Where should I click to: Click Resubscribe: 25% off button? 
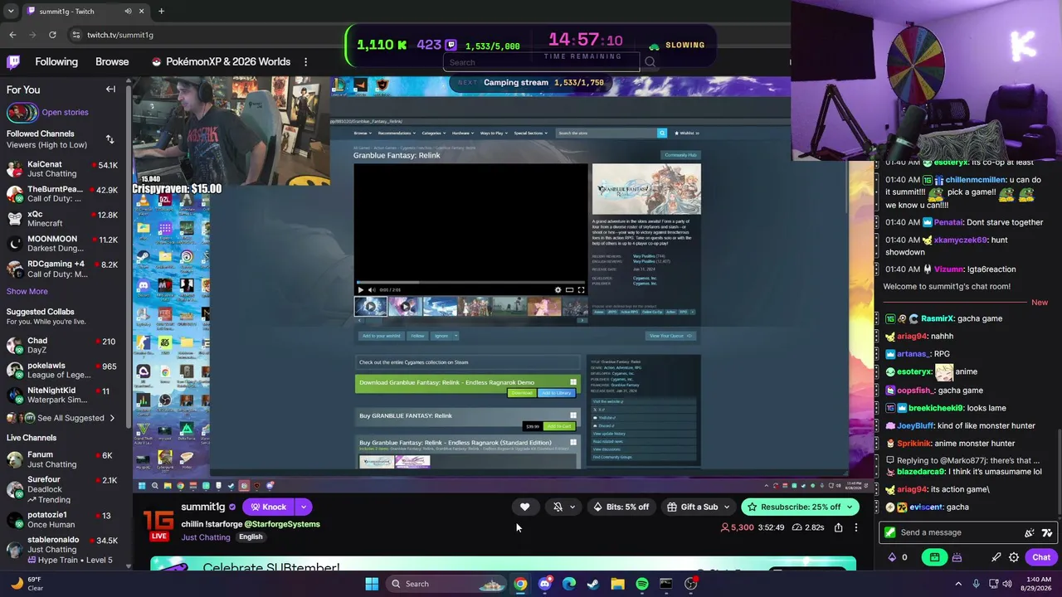pos(800,507)
